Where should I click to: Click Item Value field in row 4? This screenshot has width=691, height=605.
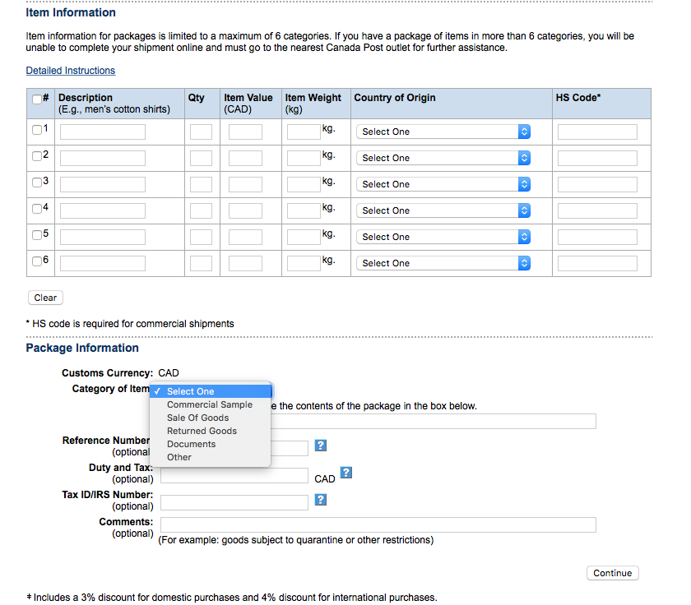click(245, 210)
